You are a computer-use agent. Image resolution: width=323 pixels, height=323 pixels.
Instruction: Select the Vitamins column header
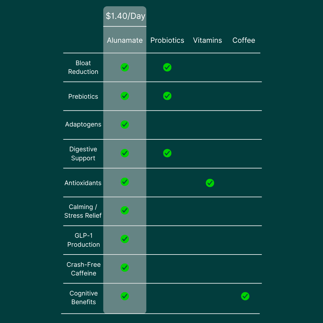click(x=208, y=40)
